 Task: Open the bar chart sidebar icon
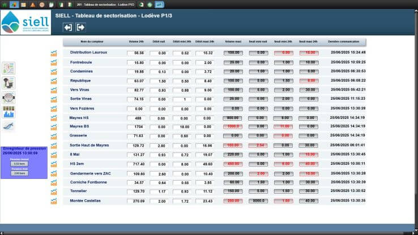pos(8,112)
